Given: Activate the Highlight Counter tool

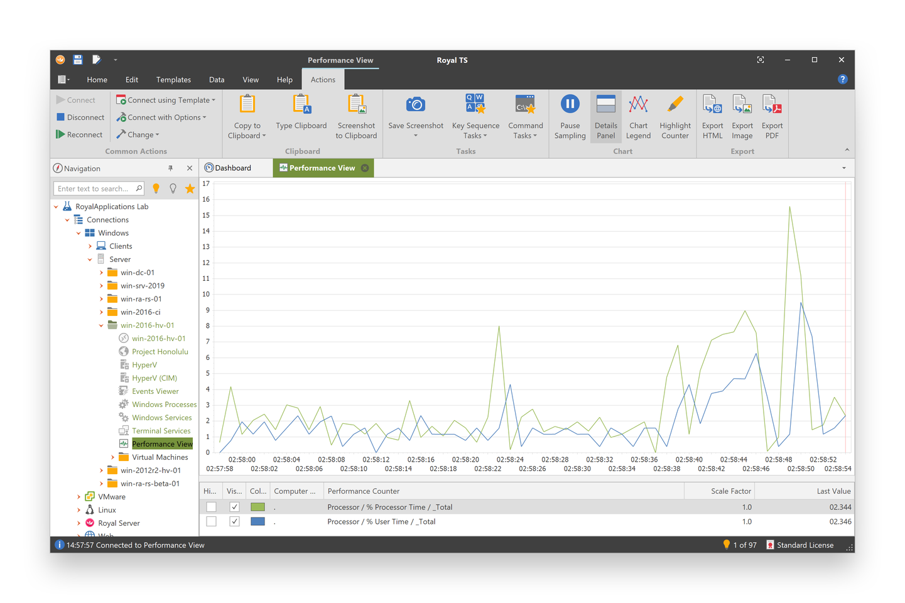Looking at the screenshot, I should [x=675, y=105].
